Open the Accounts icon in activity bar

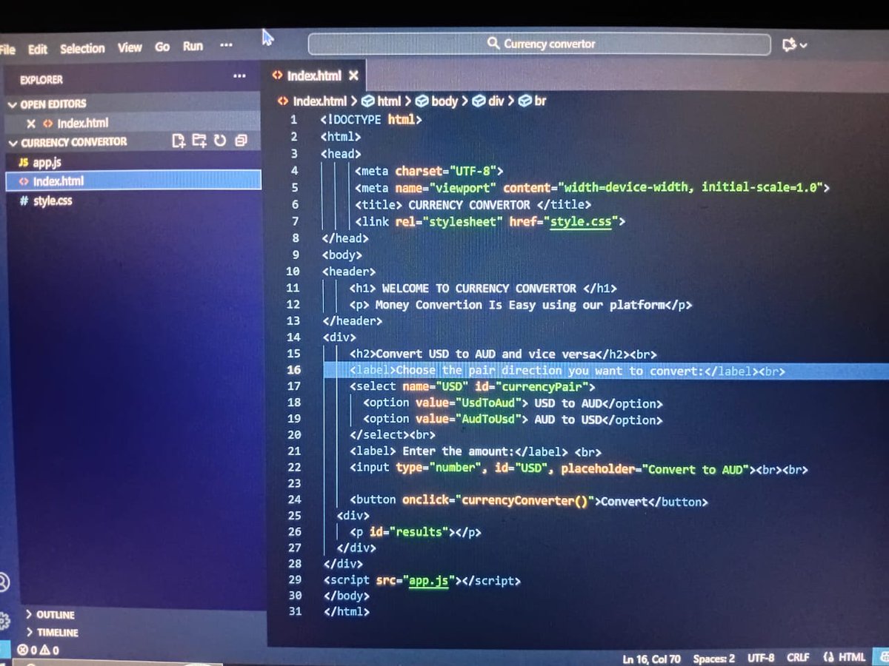tap(4, 582)
